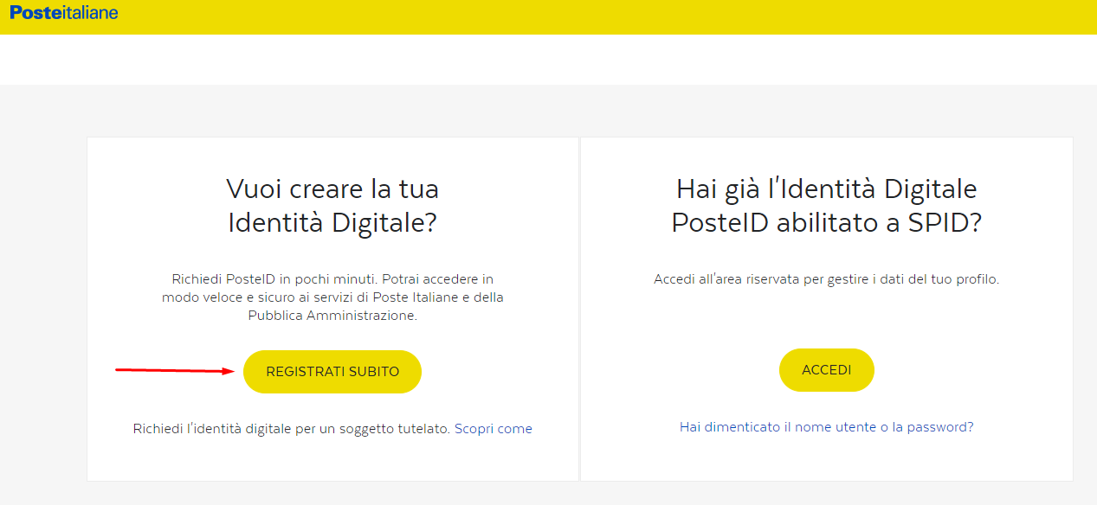Click the gray page background left of cards
Screen dimensions: 1097x505
click(x=43, y=303)
